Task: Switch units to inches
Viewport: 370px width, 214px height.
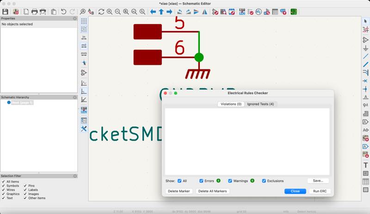Action: 84,37
